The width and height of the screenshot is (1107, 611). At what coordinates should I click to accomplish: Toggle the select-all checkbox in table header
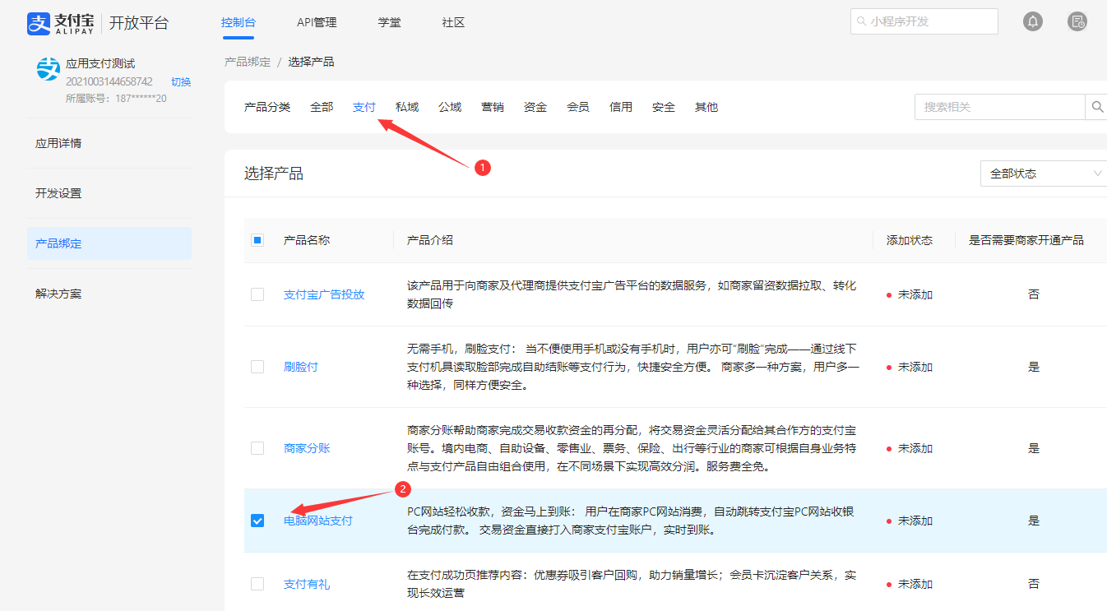(x=257, y=240)
